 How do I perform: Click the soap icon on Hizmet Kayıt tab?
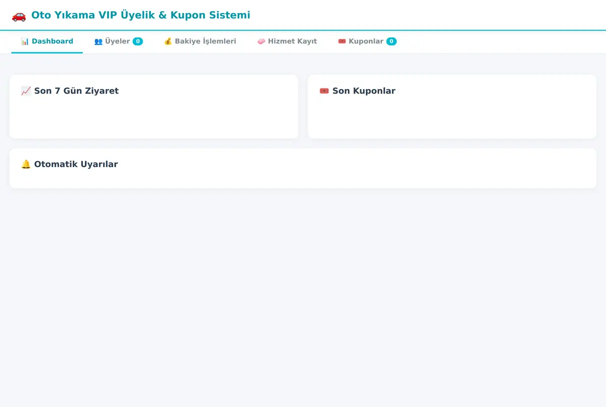[261, 41]
